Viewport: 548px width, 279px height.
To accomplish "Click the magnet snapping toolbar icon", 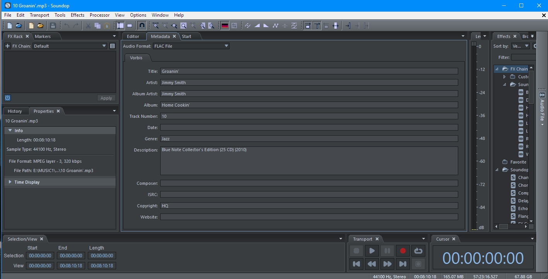I will click(142, 26).
